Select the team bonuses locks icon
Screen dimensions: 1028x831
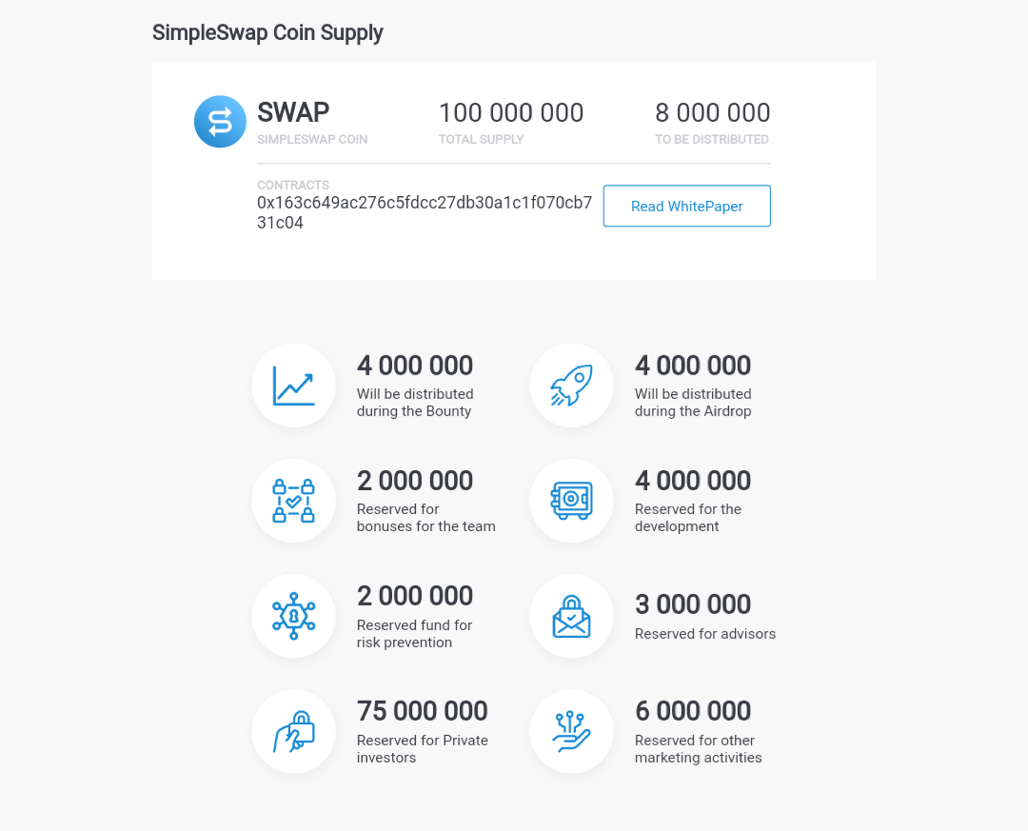[x=294, y=501]
